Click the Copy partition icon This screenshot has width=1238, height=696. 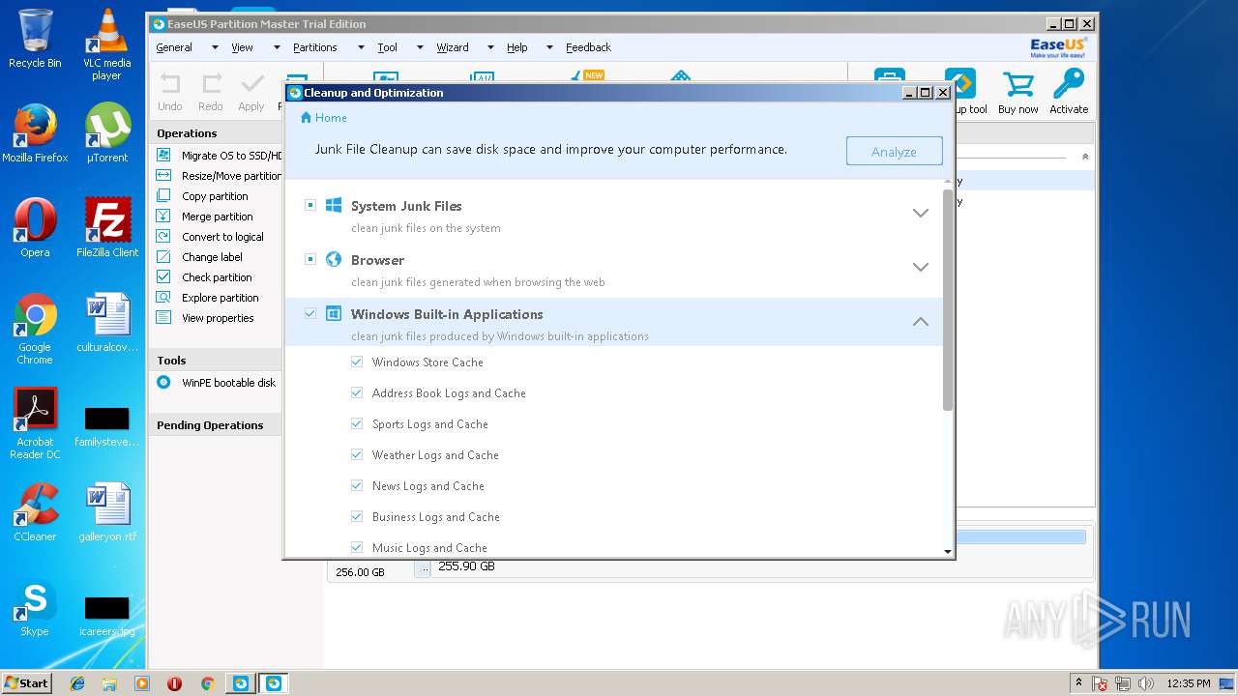[x=163, y=195]
